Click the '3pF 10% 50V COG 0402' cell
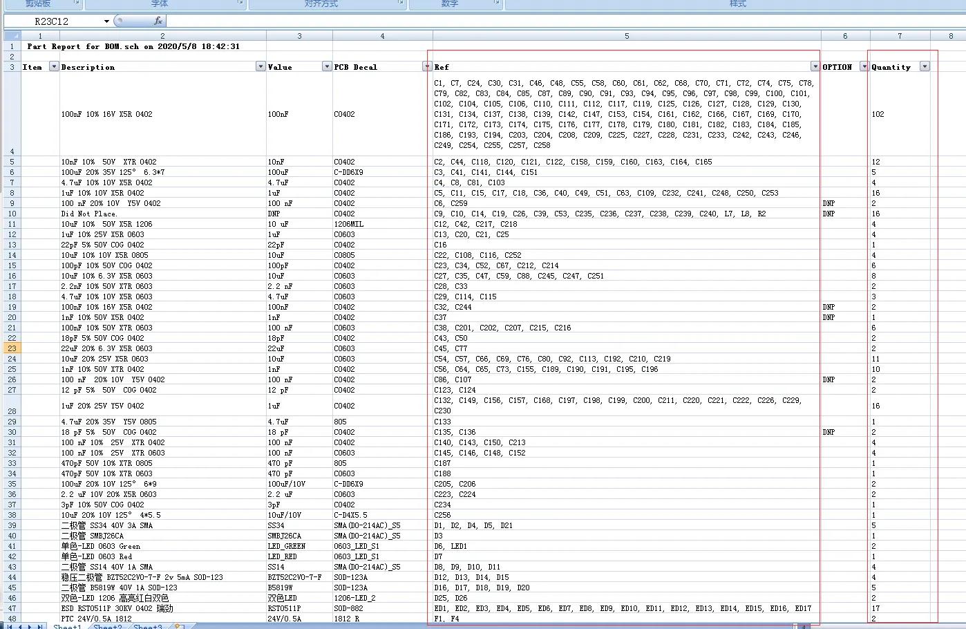966x629 pixels. [x=162, y=505]
